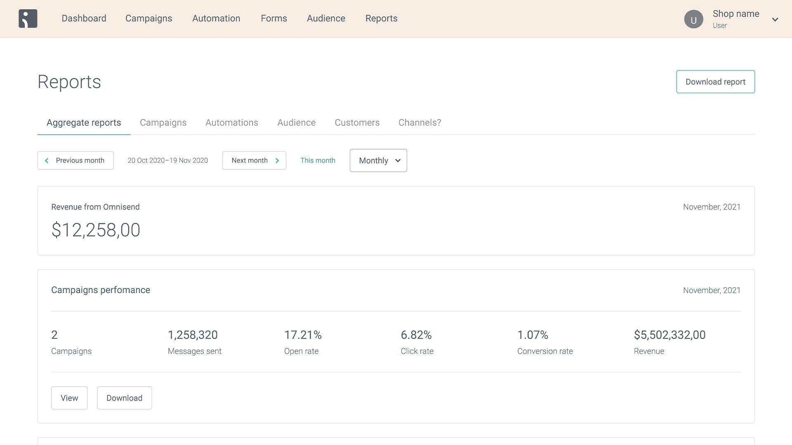This screenshot has height=445, width=792.
Task: Click the Campaigns perfomance heading
Action: pyautogui.click(x=101, y=290)
